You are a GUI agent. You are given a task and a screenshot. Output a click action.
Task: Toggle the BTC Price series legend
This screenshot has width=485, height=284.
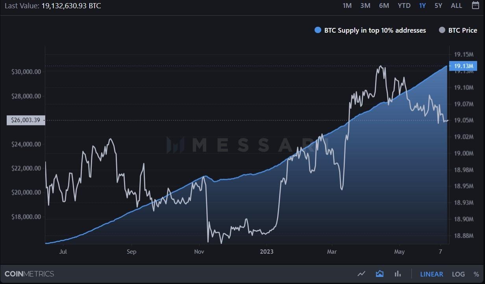[x=458, y=30]
